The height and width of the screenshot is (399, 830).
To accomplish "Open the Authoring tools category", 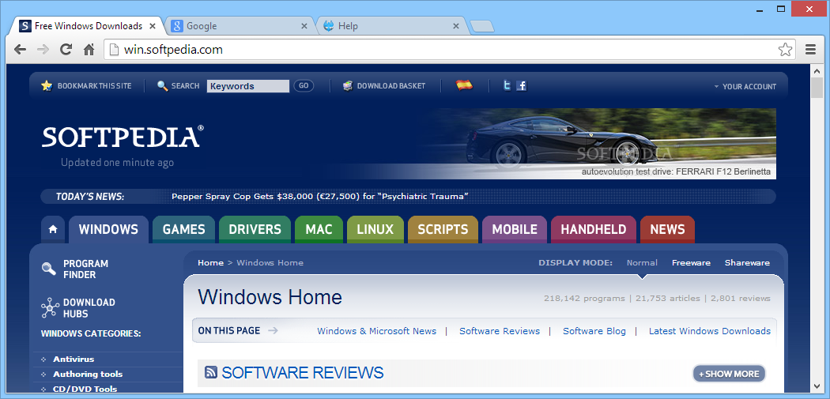I will [88, 375].
